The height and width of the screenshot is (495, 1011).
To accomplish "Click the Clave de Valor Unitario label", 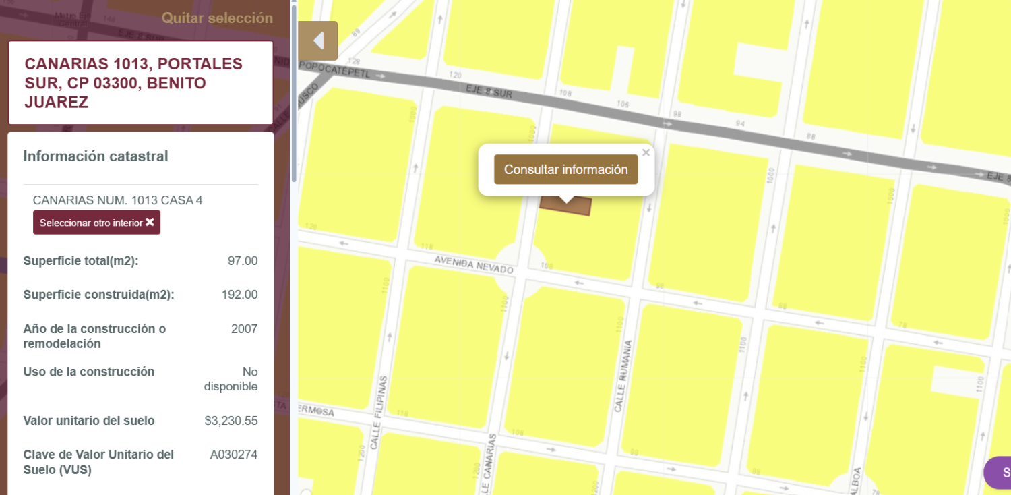I will pyautogui.click(x=98, y=462).
